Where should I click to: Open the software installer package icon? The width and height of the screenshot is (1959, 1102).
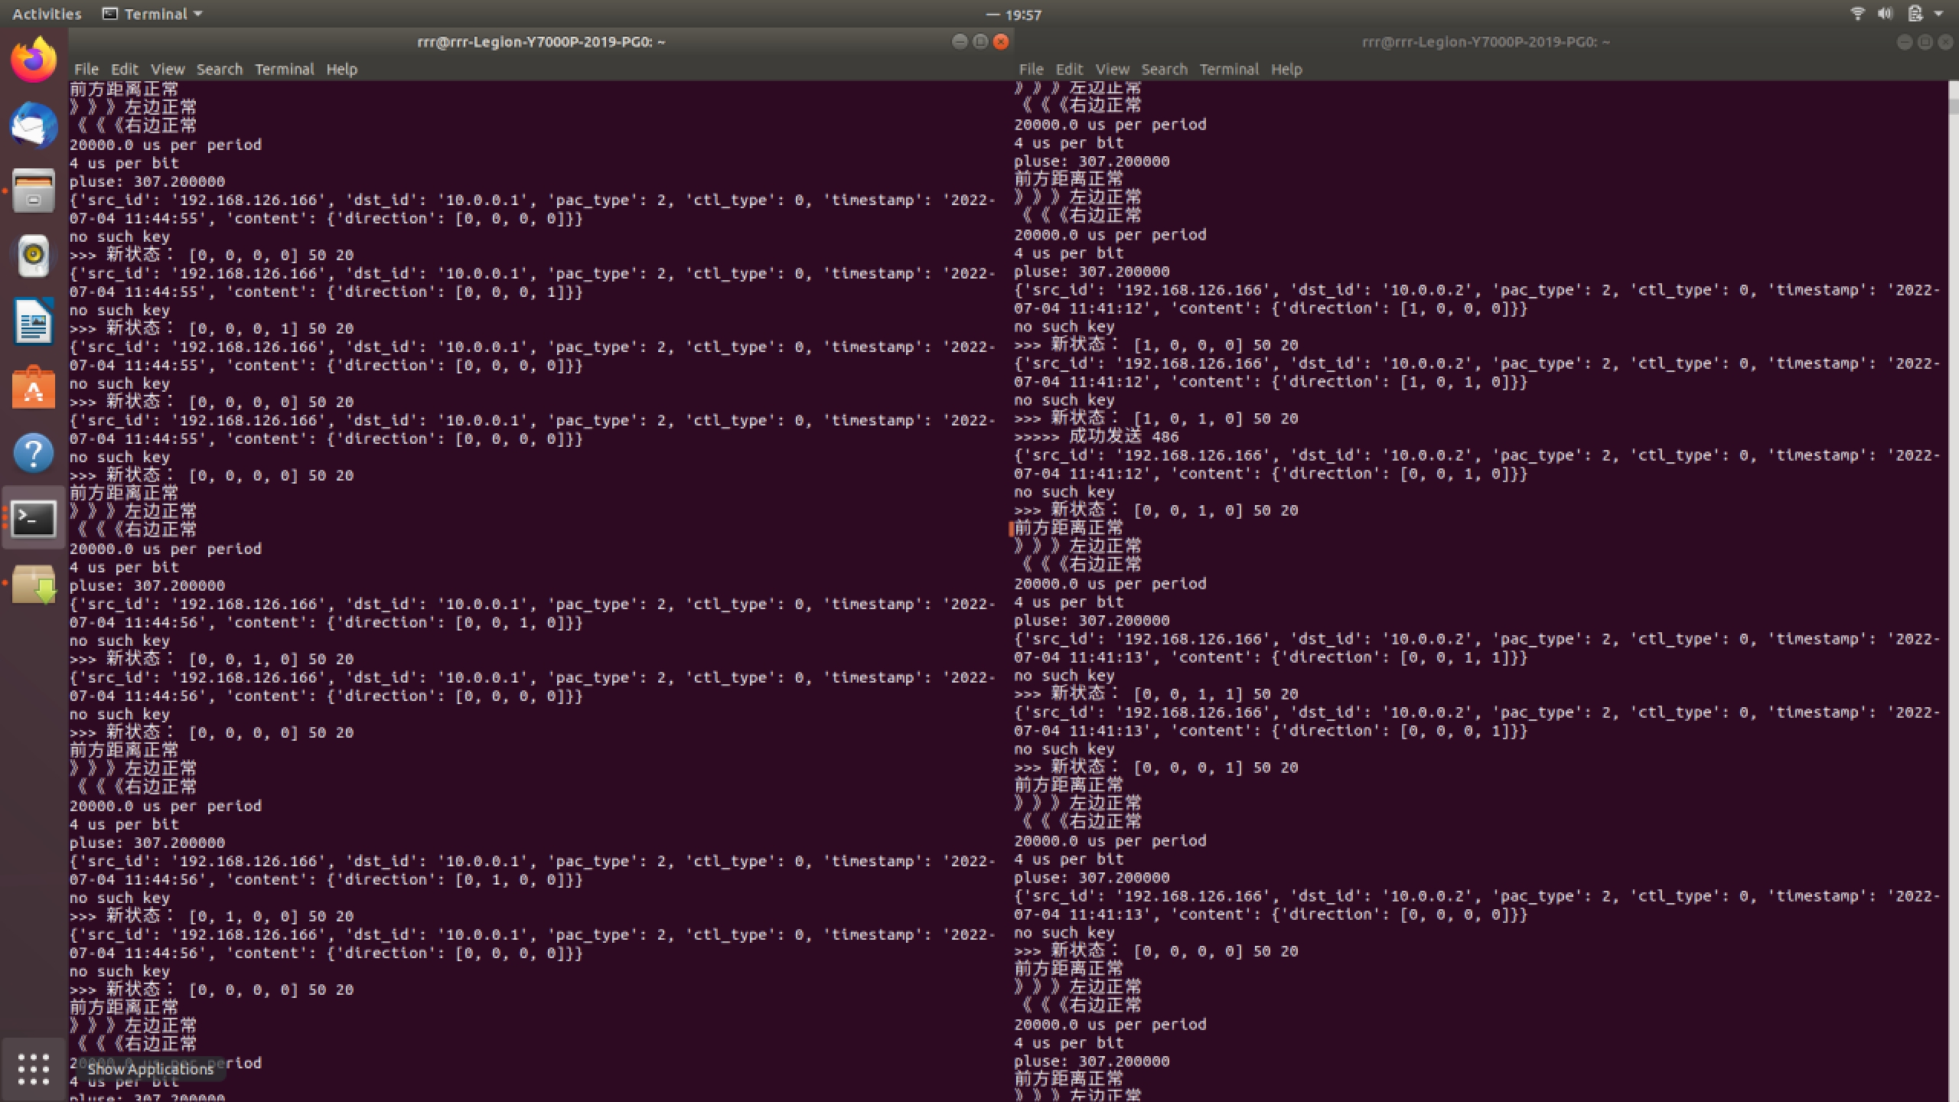point(34,585)
